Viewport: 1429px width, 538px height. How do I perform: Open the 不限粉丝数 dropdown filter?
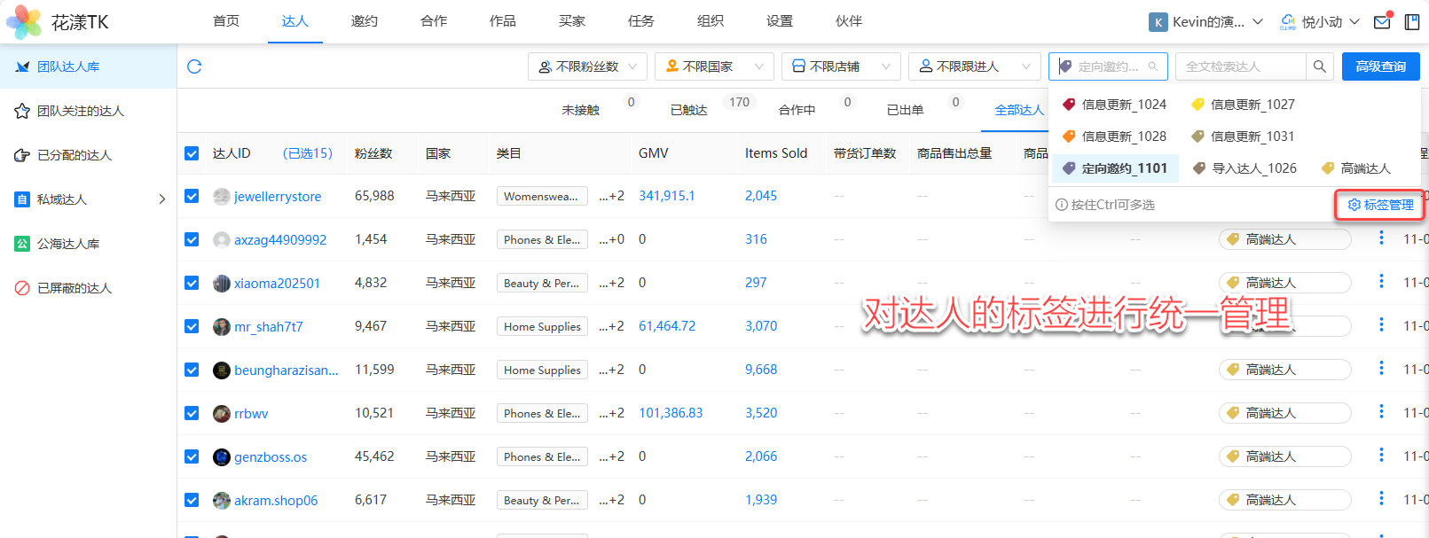[587, 66]
